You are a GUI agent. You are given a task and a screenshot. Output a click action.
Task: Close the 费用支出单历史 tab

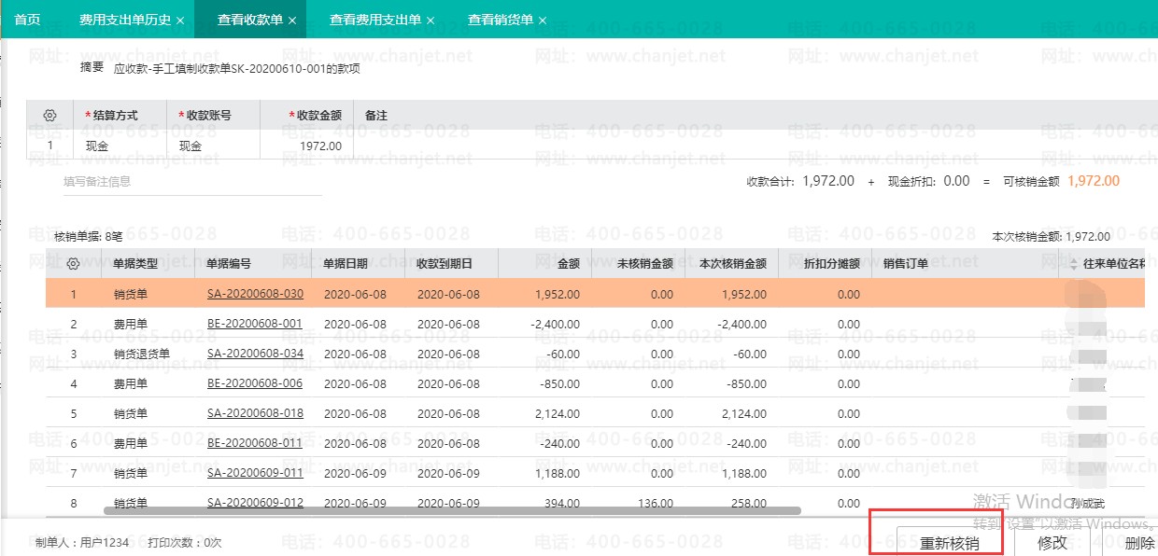point(180,20)
